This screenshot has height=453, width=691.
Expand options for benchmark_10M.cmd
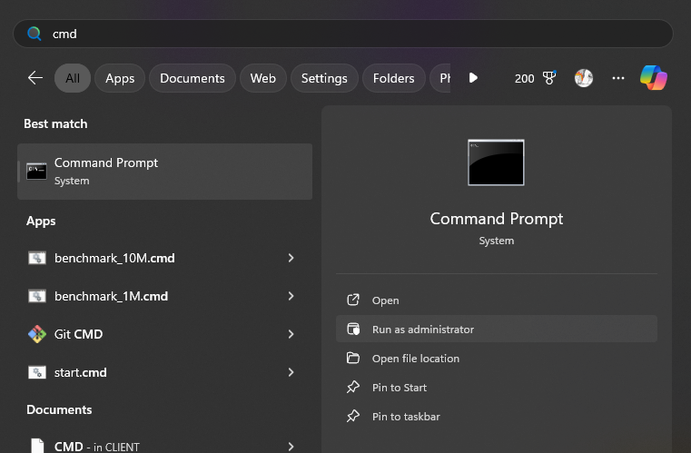tap(291, 258)
